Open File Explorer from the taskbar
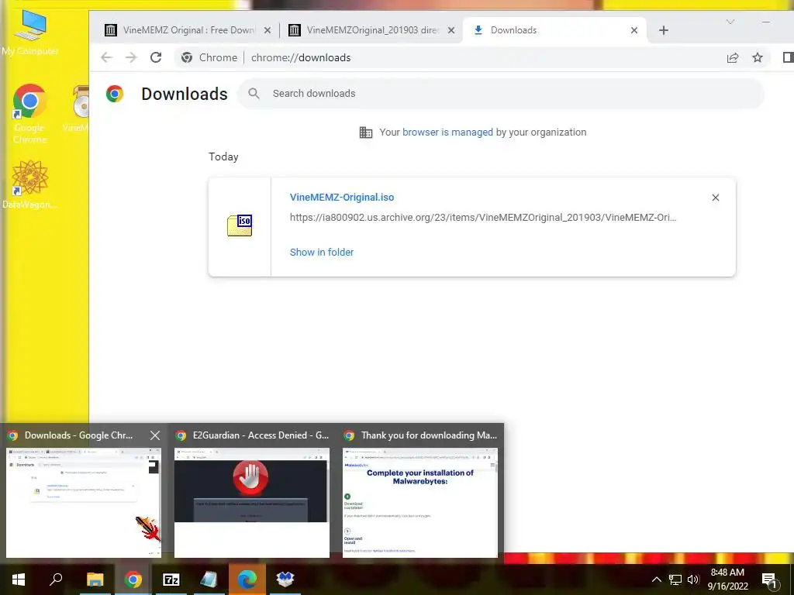This screenshot has width=794, height=595. pyautogui.click(x=95, y=580)
